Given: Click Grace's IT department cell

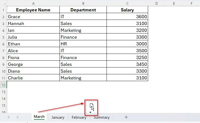Looking at the screenshot, I should (x=83, y=17).
